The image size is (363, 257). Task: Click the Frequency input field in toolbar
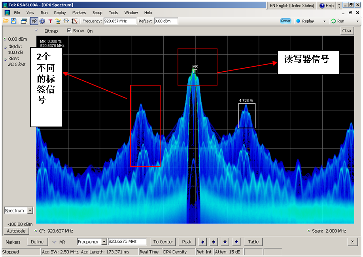click(x=120, y=21)
